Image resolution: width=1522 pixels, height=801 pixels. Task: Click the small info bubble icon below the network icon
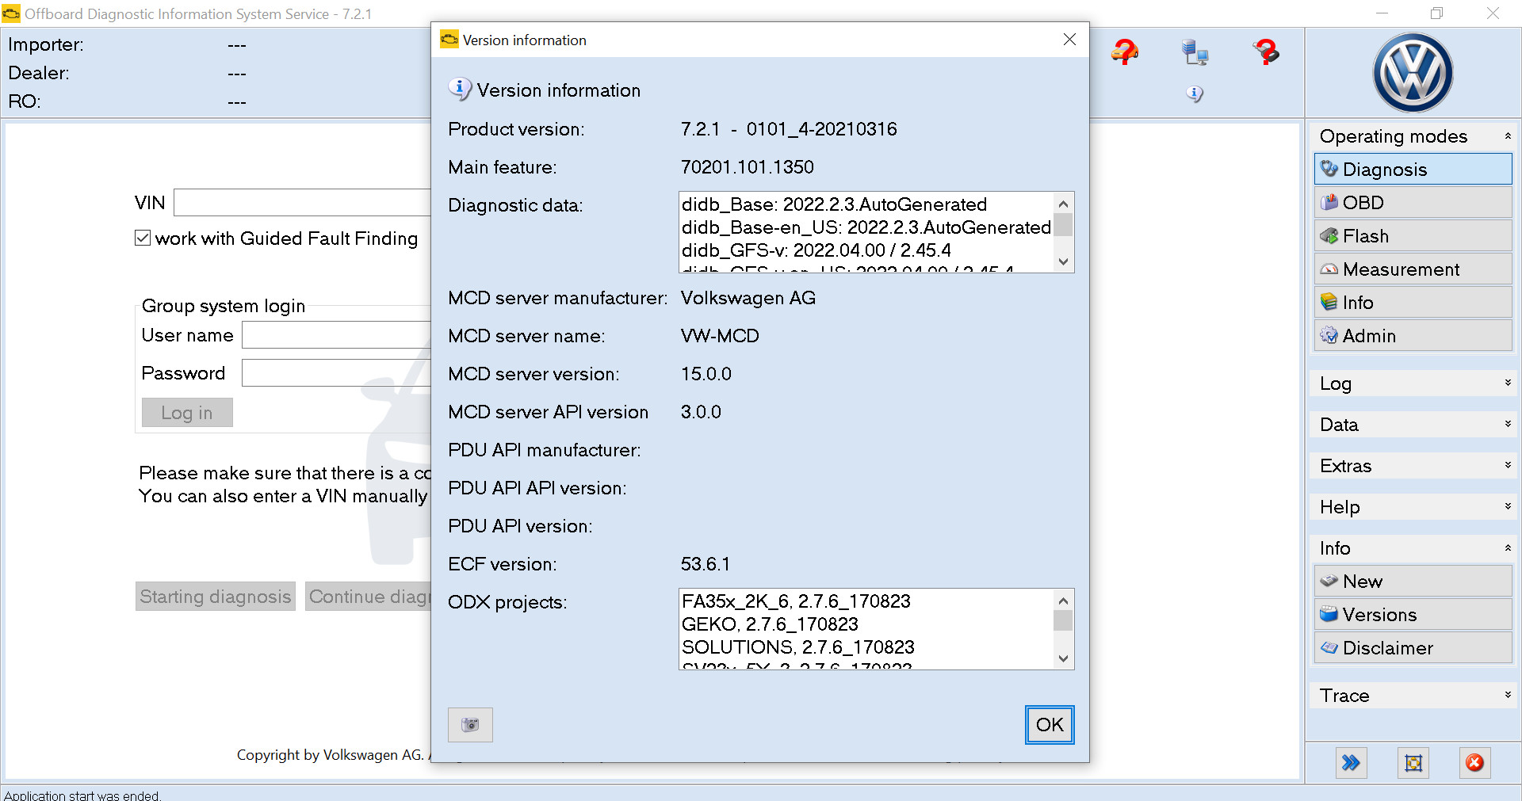tap(1195, 93)
